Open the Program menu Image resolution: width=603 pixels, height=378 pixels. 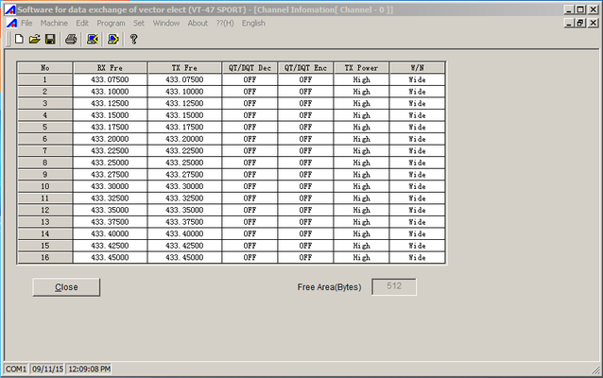pos(111,23)
